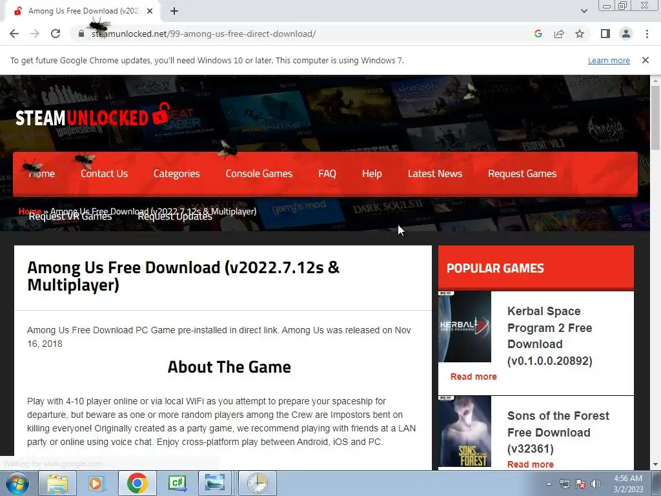Show hidden system tray icons arrow
Screen dimensions: 661x496
(549, 484)
